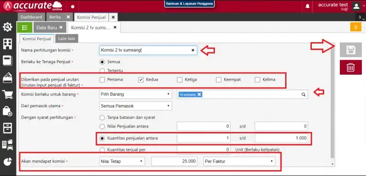Open the general ledger book icon in sidebar
The width and height of the screenshot is (366, 176).
click(7, 61)
